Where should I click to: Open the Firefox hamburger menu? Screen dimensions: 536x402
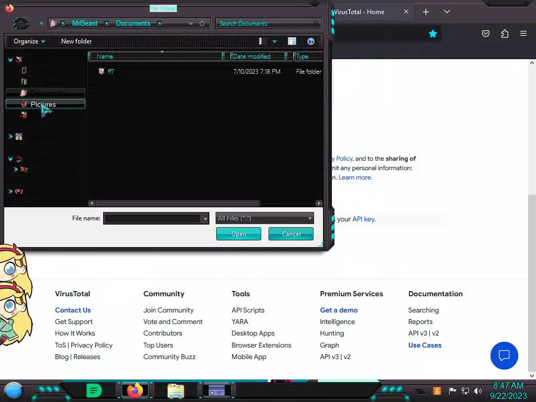coord(523,33)
